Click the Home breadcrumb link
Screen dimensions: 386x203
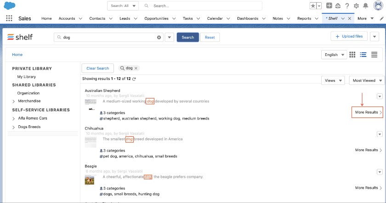coord(17,55)
